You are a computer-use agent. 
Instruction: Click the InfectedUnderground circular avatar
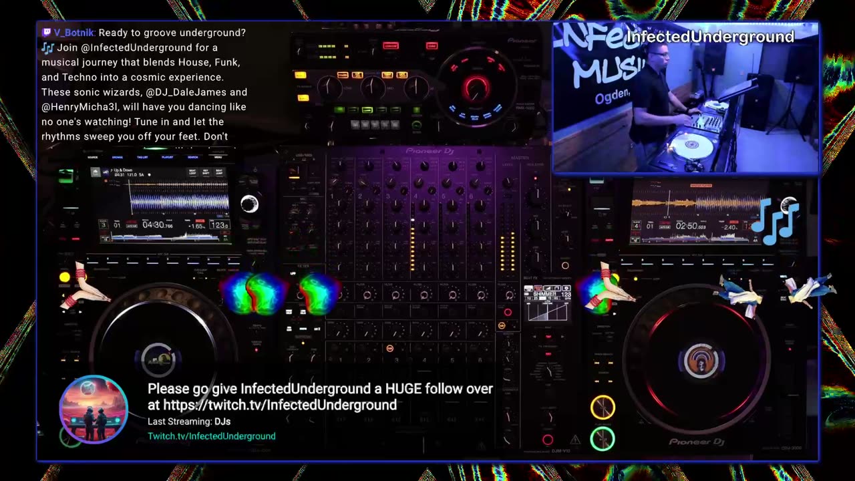coord(94,409)
